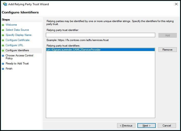
Task: Click blue bullet next to Finish step
Action: coord(3,69)
